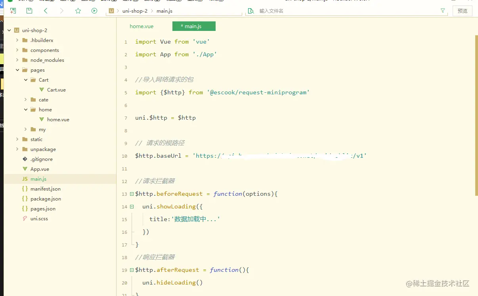Save the file with the floppy icon
Image resolution: width=478 pixels, height=296 pixels.
click(29, 11)
